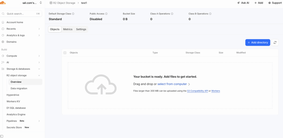Image resolution: width=283 pixels, height=138 pixels.
Task: Click the refresh objects icon button
Action: click(275, 42)
